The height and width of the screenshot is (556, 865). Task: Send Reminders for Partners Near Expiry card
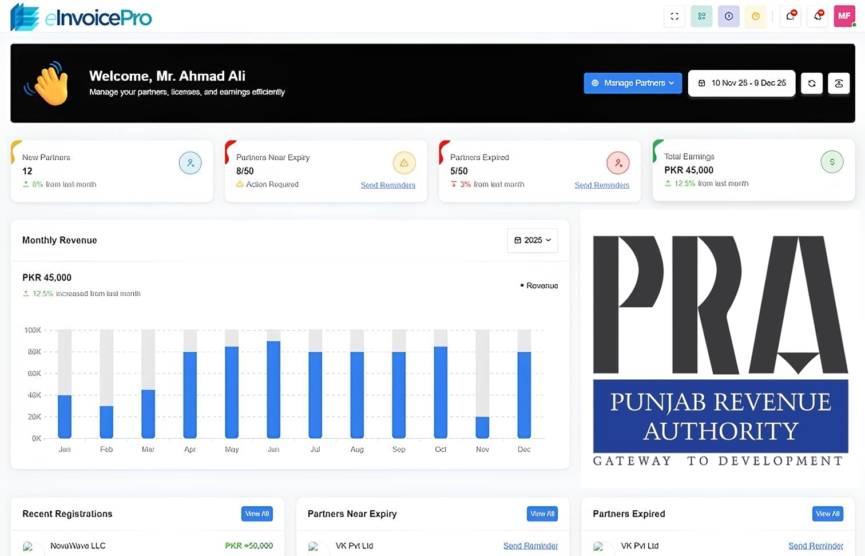pos(388,185)
